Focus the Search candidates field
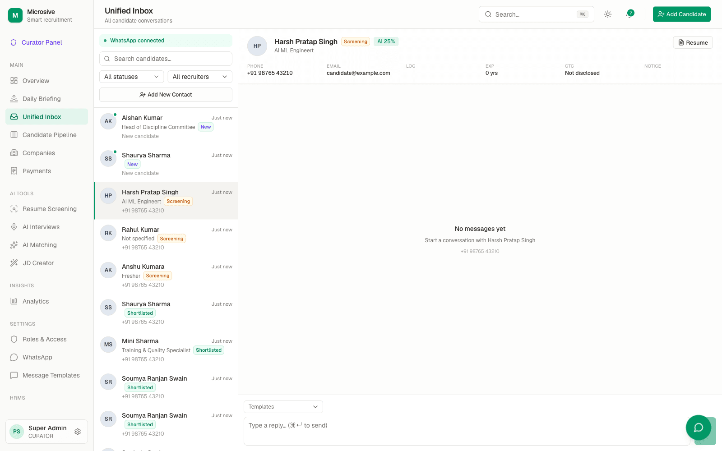Image resolution: width=722 pixels, height=451 pixels. click(166, 59)
